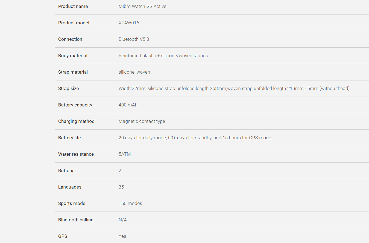Click the 150 modes sports value
Viewport: 369px width, 243px height.
[130, 203]
